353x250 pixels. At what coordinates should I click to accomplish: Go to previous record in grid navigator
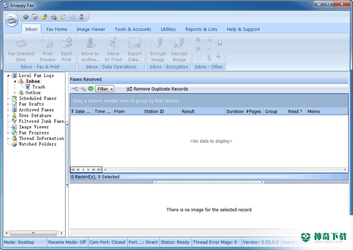84,170
